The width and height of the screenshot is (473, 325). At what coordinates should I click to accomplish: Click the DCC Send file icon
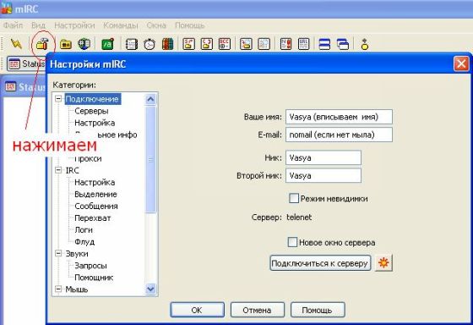point(189,44)
